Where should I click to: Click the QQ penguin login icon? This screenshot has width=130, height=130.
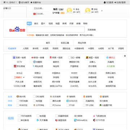click(105, 3)
